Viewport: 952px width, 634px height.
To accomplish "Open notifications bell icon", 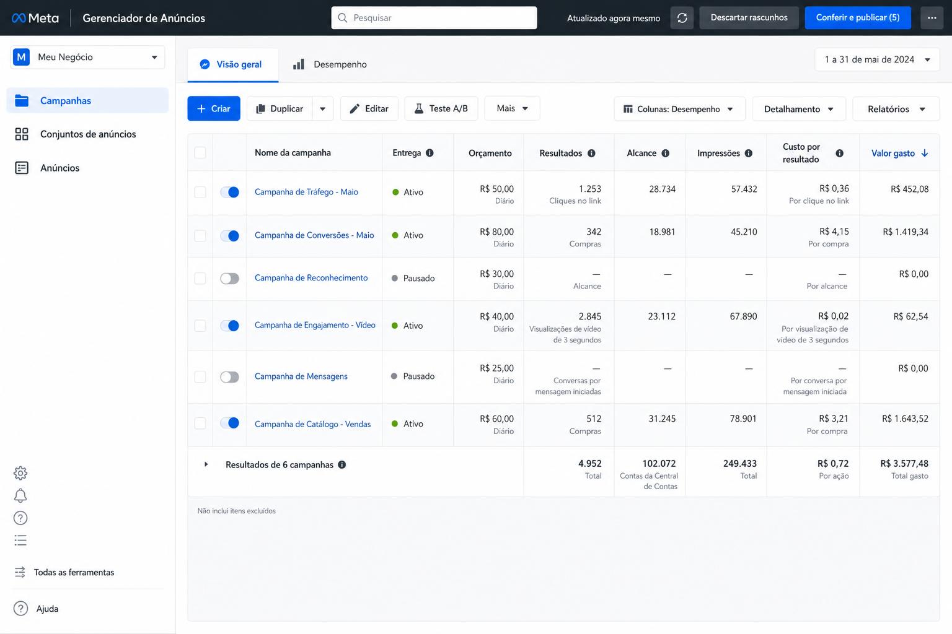I will coord(20,495).
